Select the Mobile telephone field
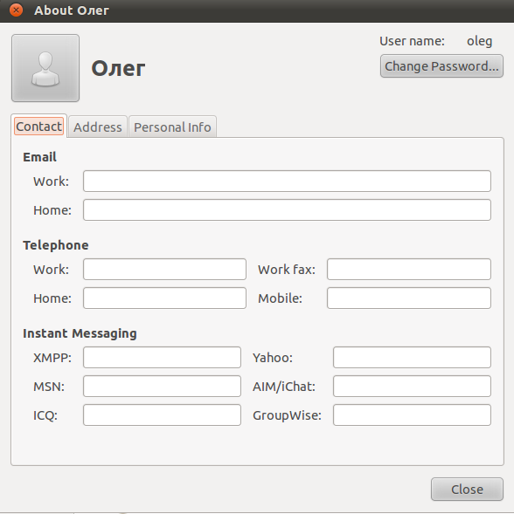 [x=409, y=298]
